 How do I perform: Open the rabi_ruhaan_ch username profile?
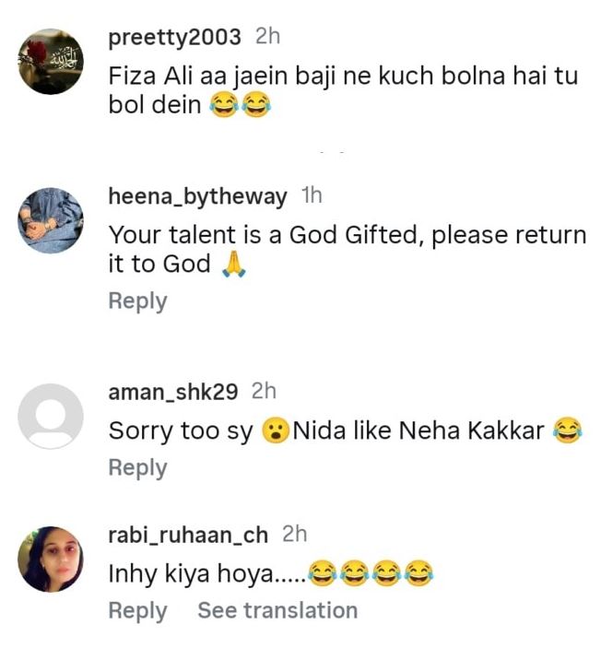click(x=188, y=535)
